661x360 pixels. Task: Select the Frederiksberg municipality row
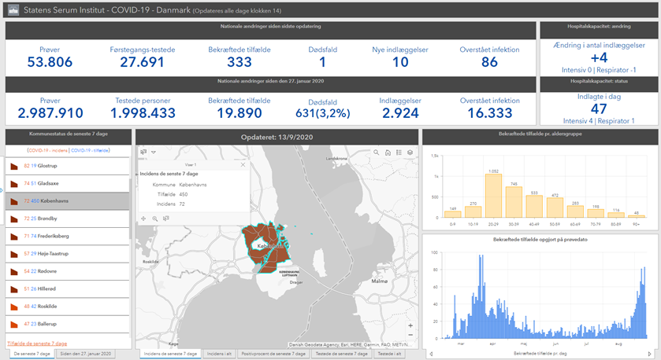point(68,237)
